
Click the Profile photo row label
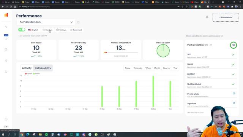[x=193, y=94]
